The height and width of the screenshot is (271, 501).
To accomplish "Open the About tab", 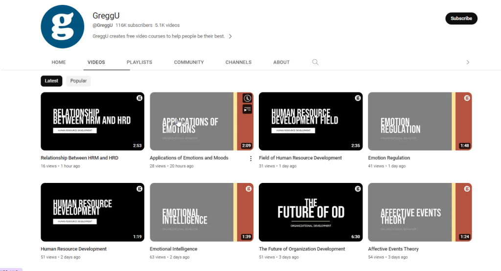I will pos(281,62).
